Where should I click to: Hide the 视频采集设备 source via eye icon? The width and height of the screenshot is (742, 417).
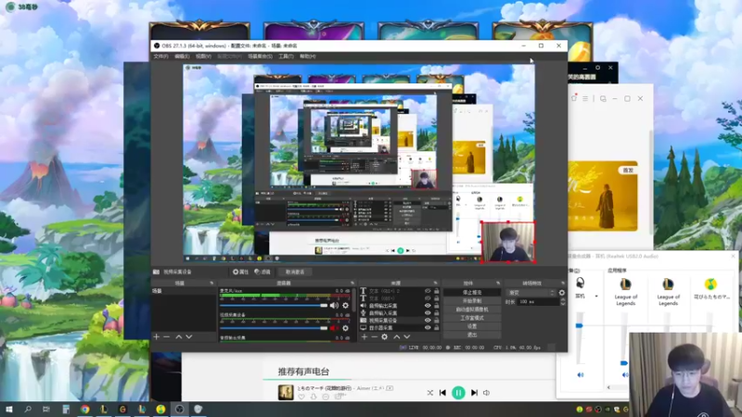pyautogui.click(x=428, y=321)
